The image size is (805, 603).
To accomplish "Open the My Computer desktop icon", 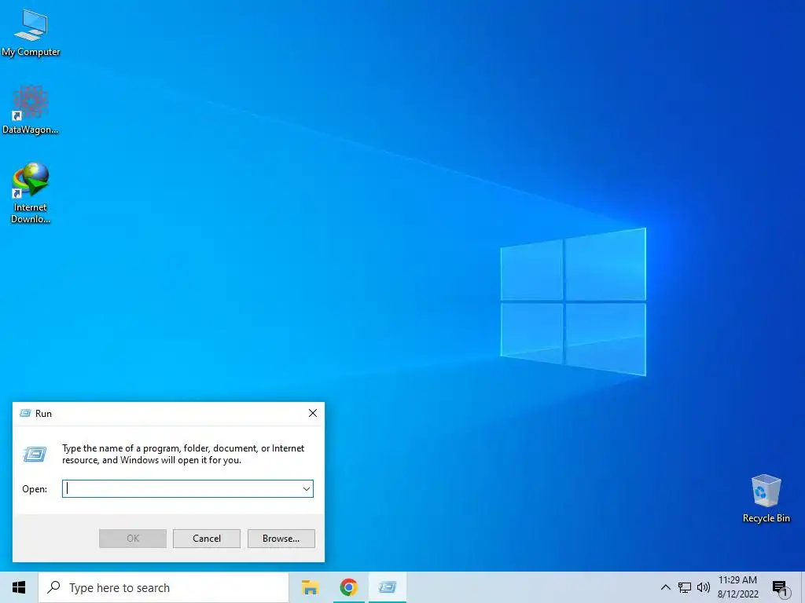I will pos(31,33).
